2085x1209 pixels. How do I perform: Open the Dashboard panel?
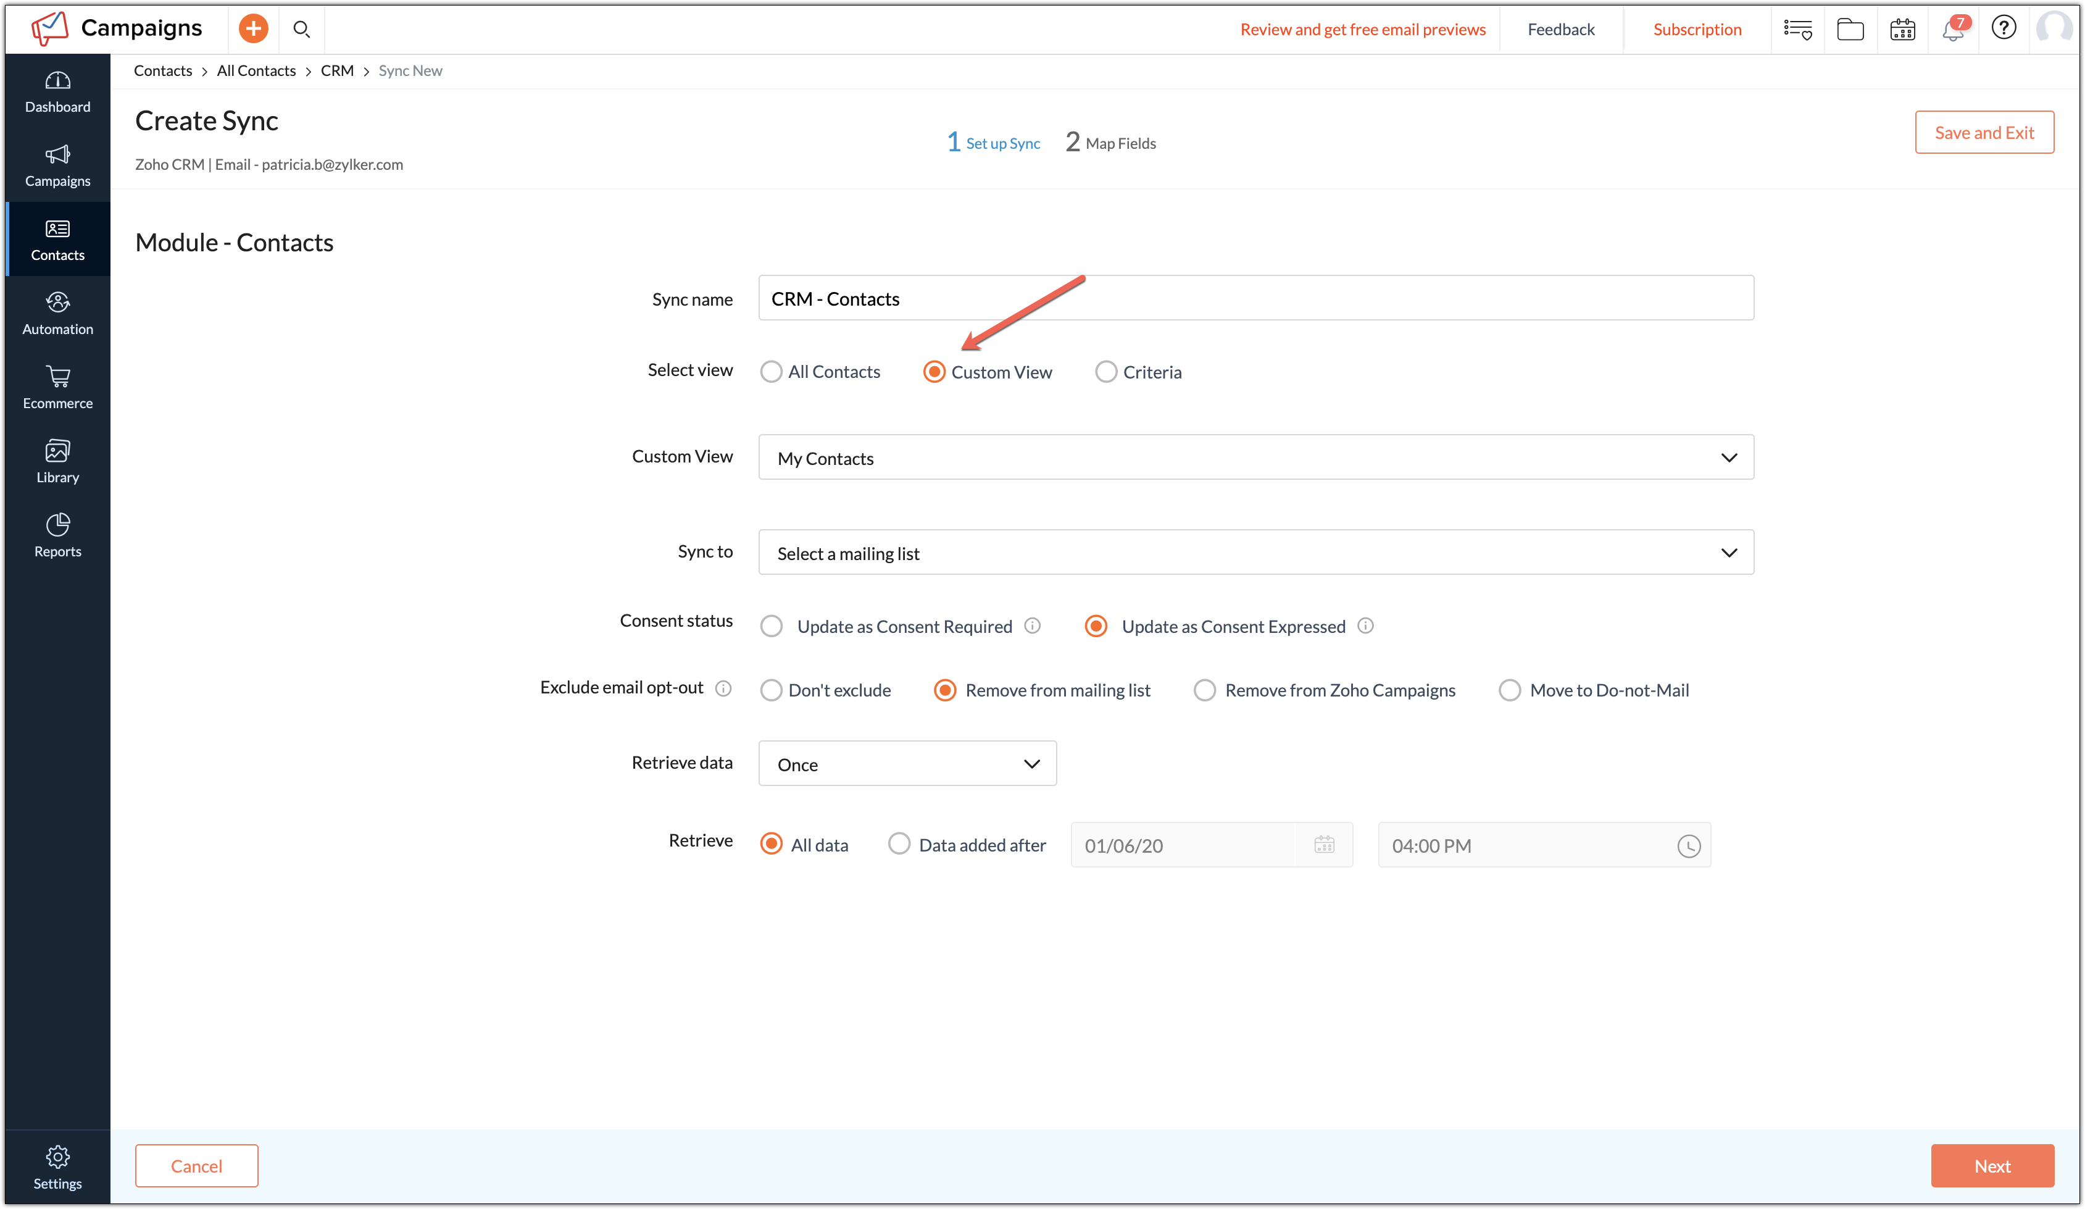click(x=57, y=91)
